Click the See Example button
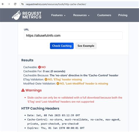The height and width of the screenshot is (132, 139). coord(86,46)
